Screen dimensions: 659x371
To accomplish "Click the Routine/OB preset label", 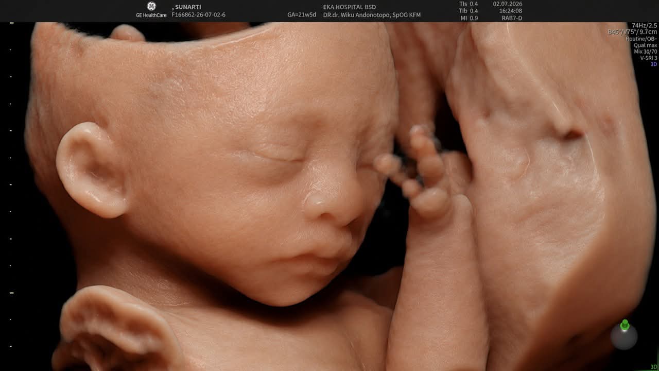I will point(641,39).
